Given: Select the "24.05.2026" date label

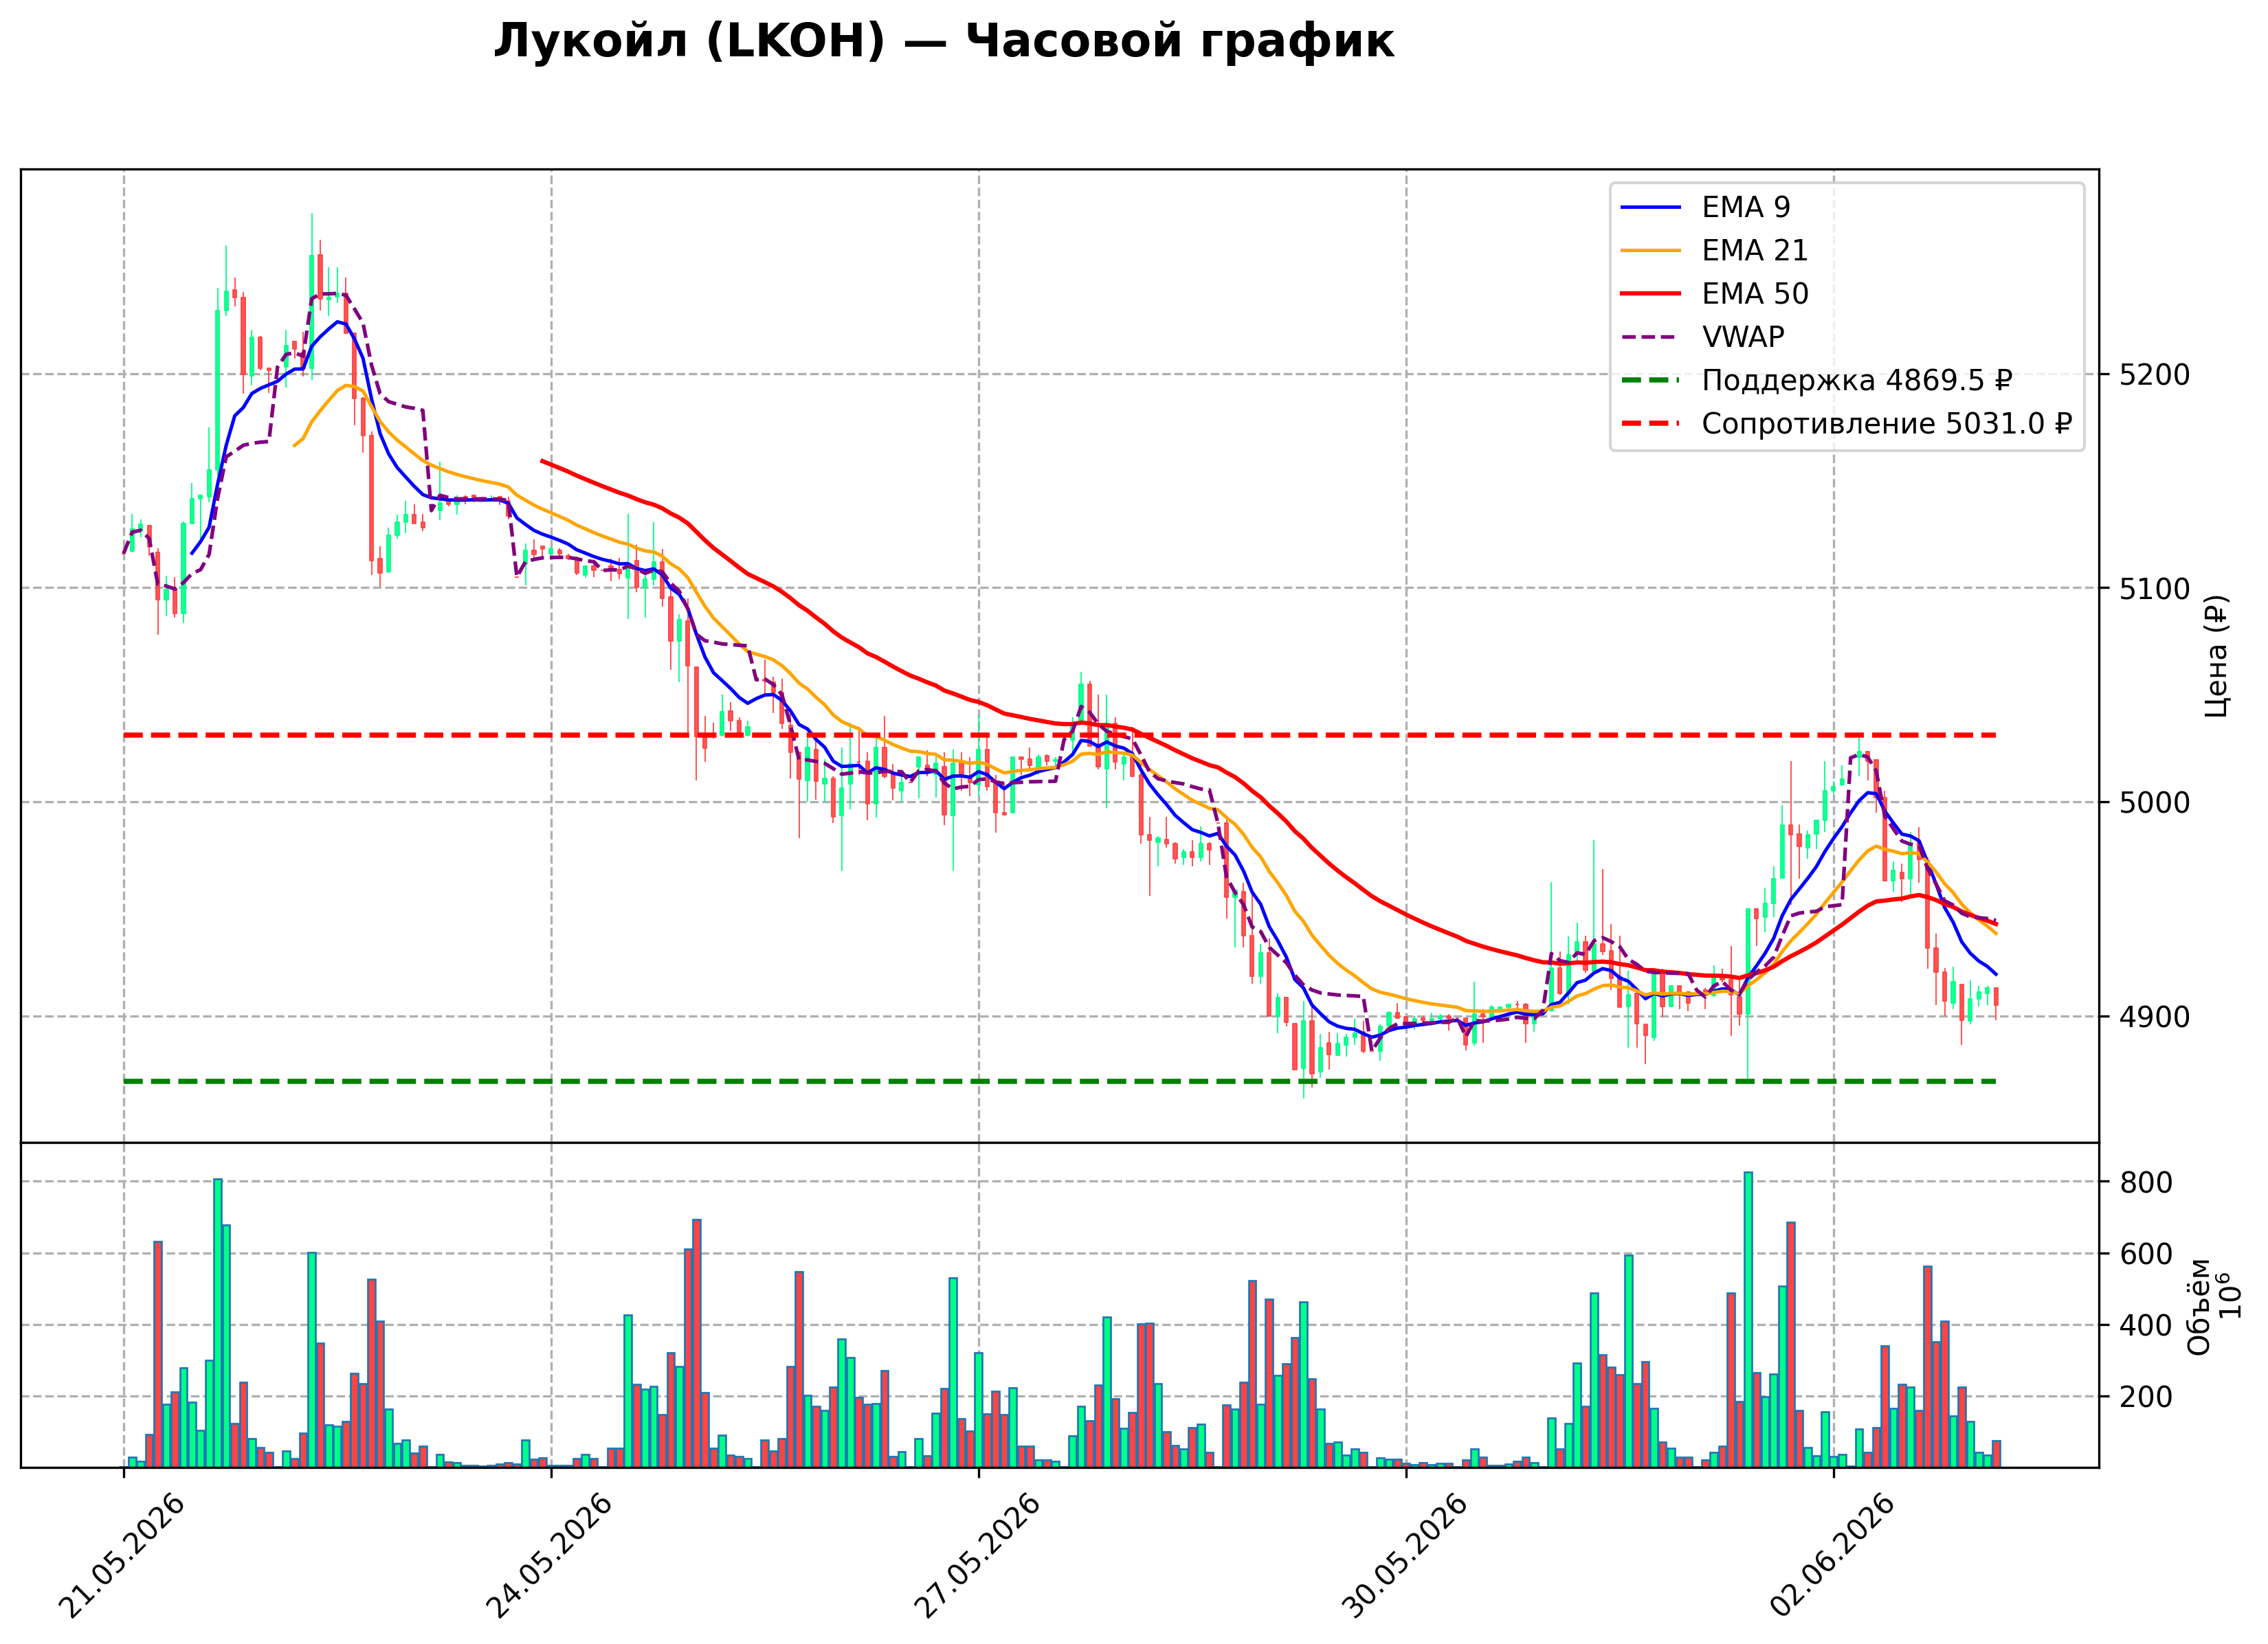Looking at the screenshot, I should click(549, 1556).
